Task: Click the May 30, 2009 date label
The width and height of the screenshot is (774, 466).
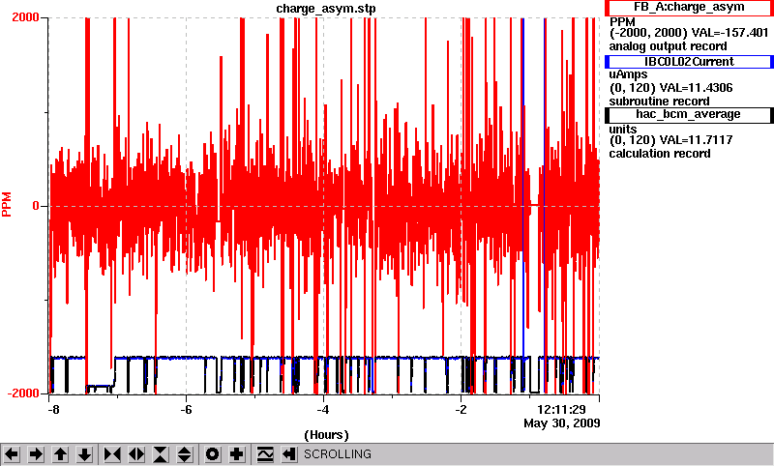Action: pos(562,423)
